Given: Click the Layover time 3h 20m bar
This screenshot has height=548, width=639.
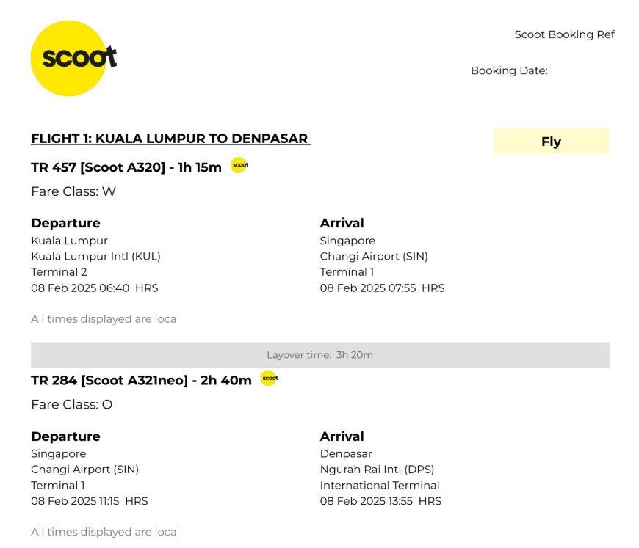Looking at the screenshot, I should pos(319,355).
